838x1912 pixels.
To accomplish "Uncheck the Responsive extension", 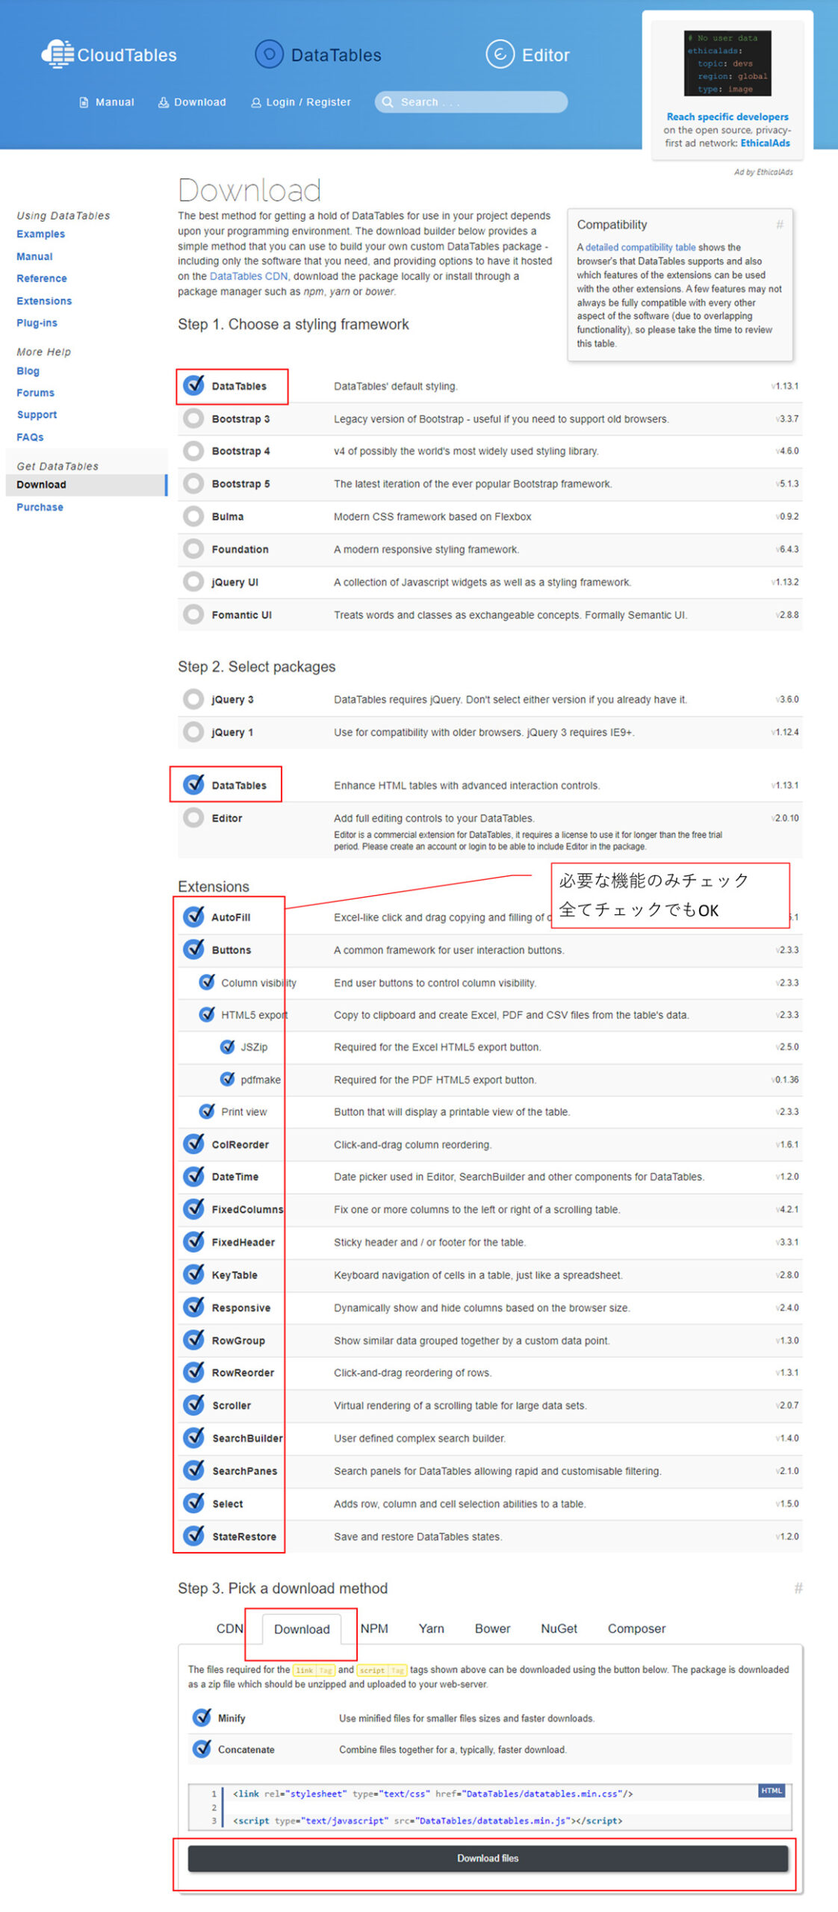I will [193, 1308].
